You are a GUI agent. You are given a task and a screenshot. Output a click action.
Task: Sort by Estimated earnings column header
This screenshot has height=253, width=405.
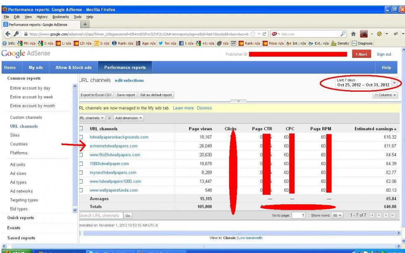tap(375, 129)
